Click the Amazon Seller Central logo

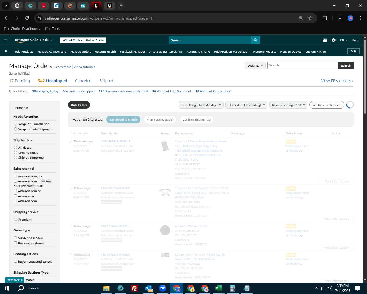[x=33, y=40]
